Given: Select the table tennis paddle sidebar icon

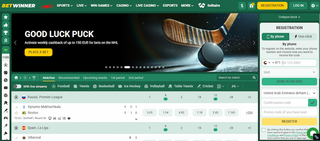Looking at the screenshot, I should click(6, 103).
